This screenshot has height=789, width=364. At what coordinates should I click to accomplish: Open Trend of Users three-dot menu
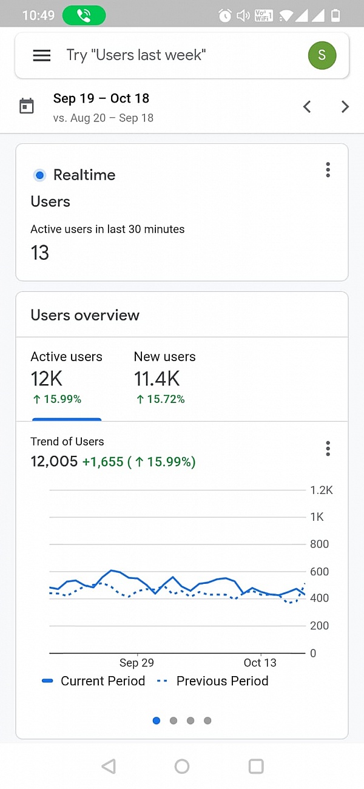[328, 449]
